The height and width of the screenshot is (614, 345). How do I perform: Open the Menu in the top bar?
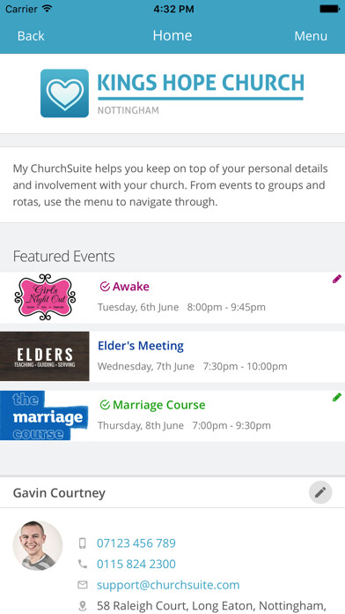click(x=311, y=35)
